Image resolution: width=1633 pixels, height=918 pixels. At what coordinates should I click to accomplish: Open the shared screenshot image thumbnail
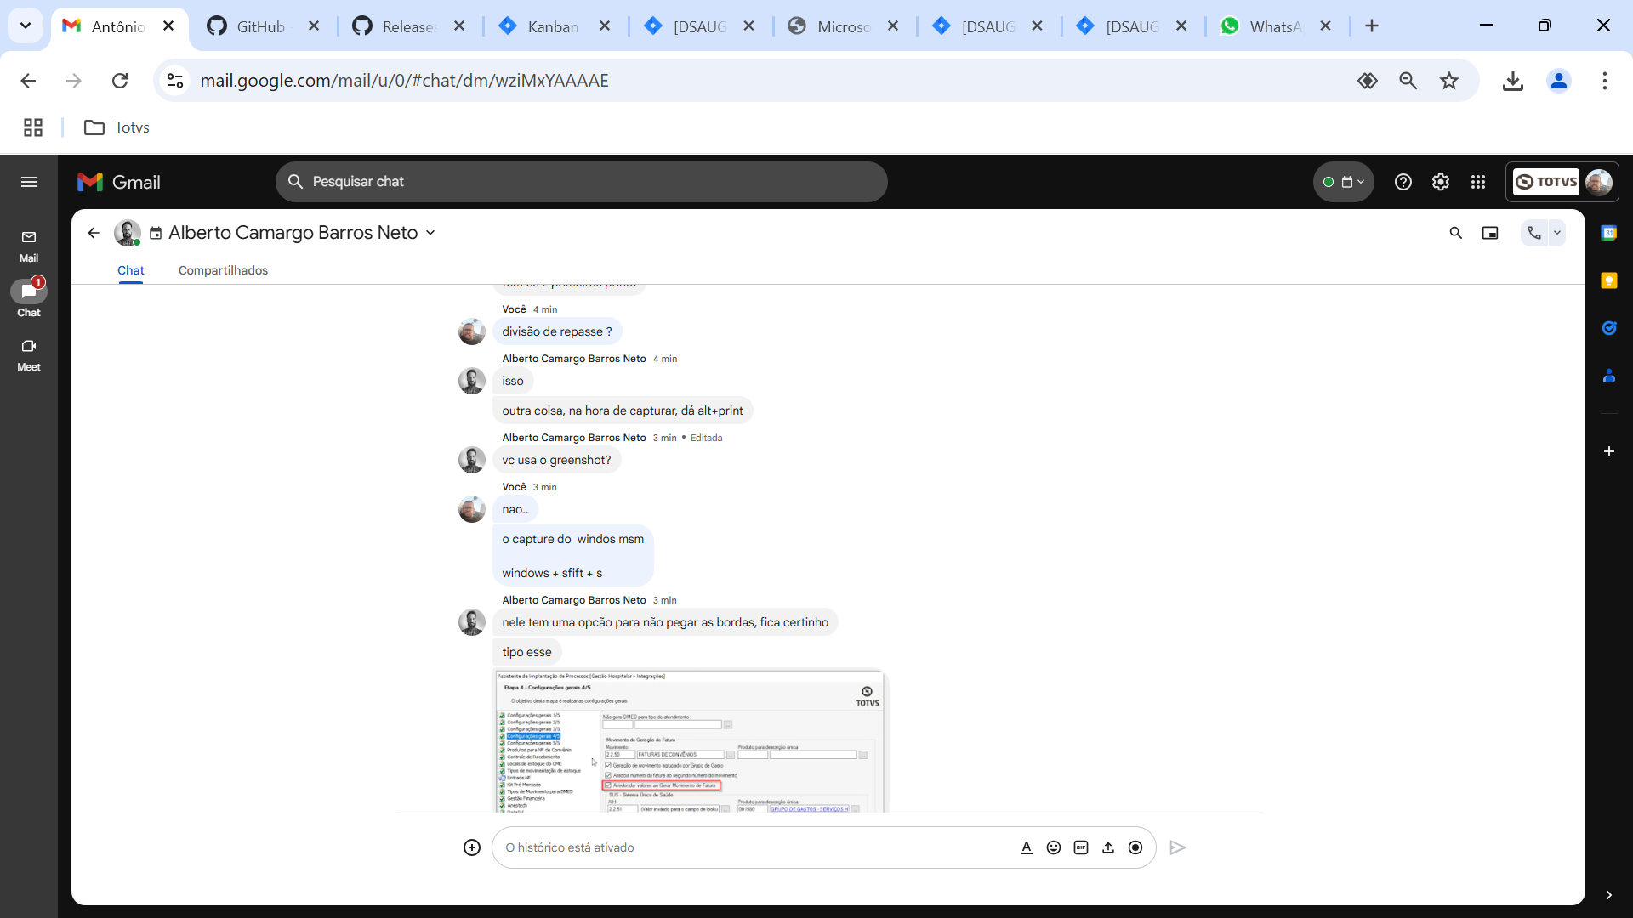pyautogui.click(x=690, y=741)
